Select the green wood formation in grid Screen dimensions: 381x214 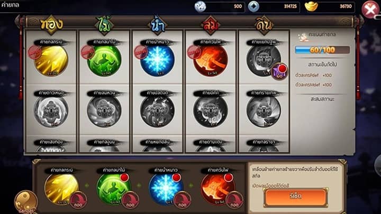104,60
